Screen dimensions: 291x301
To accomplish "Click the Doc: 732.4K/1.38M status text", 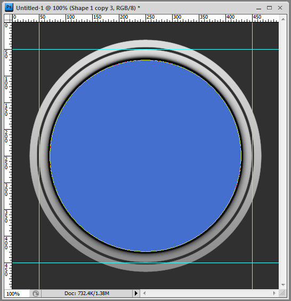I will pyautogui.click(x=87, y=294).
